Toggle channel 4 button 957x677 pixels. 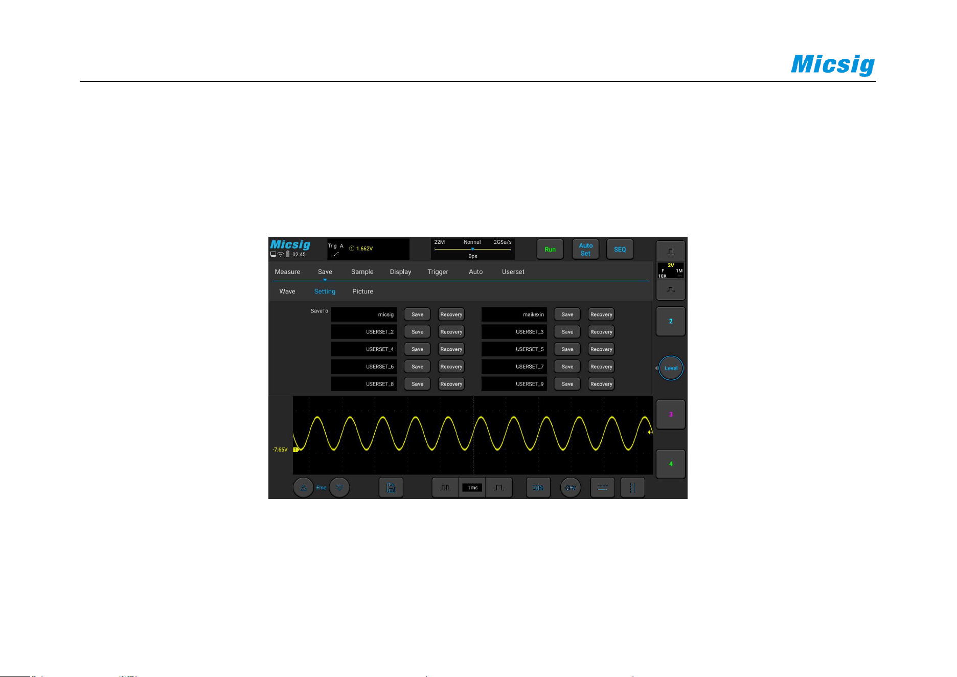pos(671,464)
